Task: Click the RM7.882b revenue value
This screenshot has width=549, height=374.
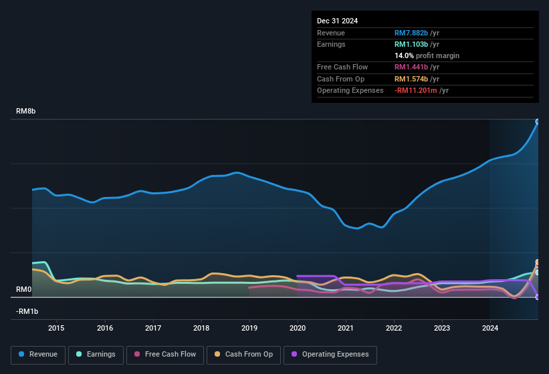Action: [411, 33]
